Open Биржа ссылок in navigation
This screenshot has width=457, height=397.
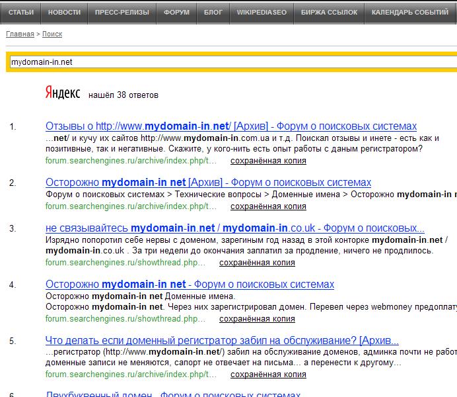click(x=328, y=13)
